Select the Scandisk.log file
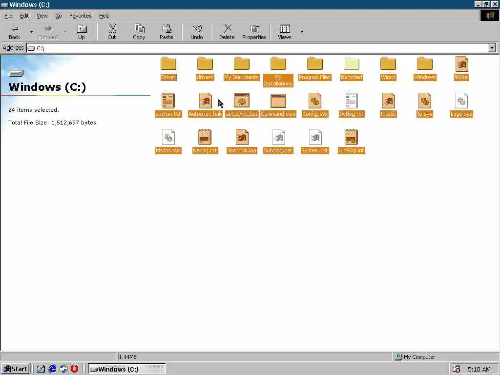The height and width of the screenshot is (375, 500). tap(242, 137)
